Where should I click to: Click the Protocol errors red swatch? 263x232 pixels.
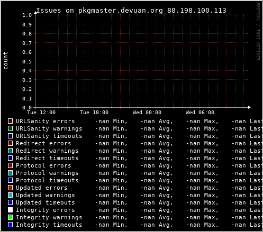[x=11, y=165]
